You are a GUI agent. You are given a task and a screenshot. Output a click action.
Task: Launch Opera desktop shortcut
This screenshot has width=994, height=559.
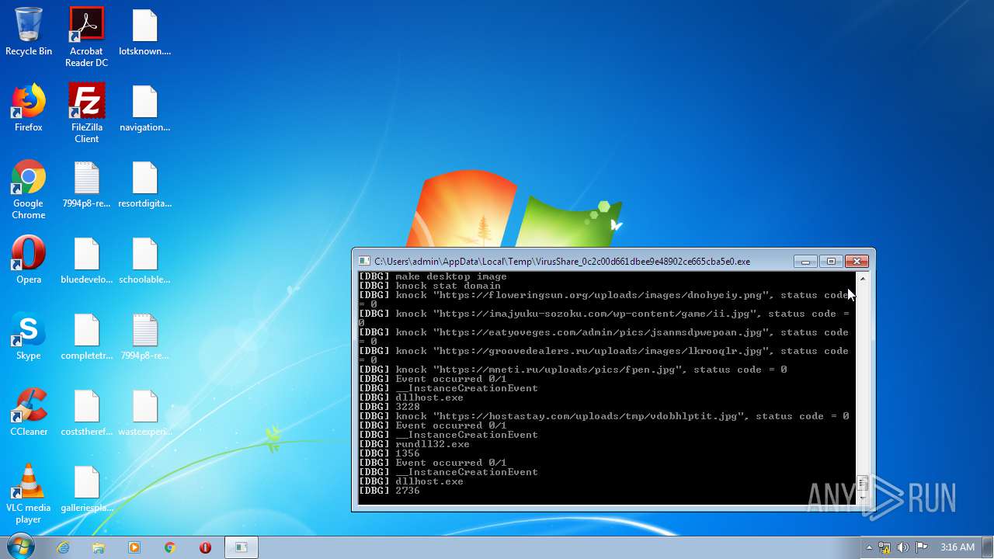click(29, 260)
